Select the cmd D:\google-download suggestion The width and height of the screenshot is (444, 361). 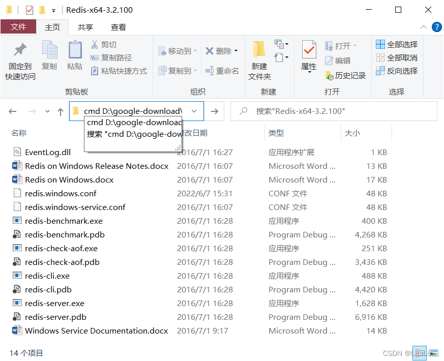pyautogui.click(x=133, y=123)
